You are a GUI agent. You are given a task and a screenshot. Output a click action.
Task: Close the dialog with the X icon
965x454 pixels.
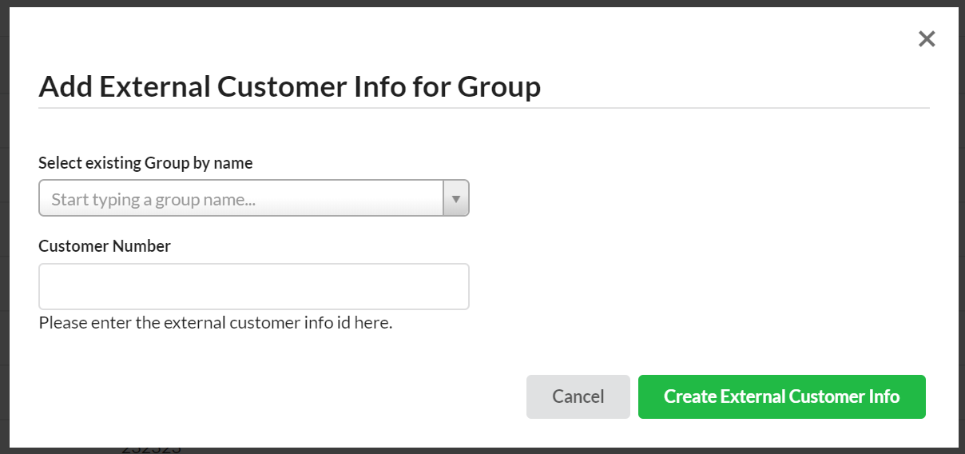point(927,38)
